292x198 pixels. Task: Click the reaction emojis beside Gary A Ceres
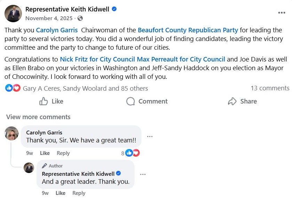coord(13,88)
